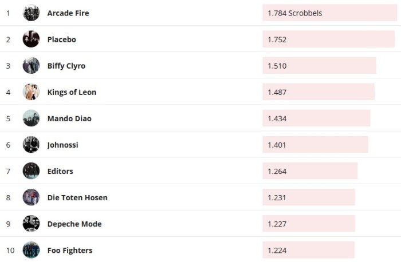Select the Biffy Clyro avatar thumbnail

[x=31, y=66]
